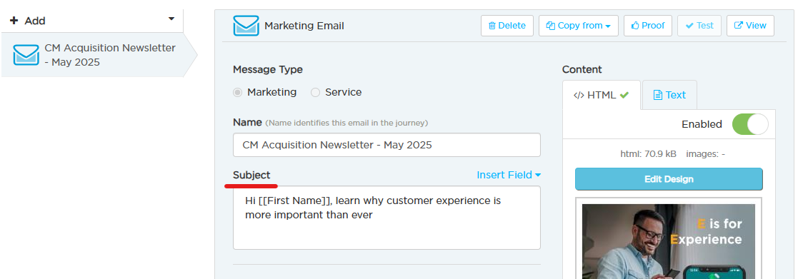Click the Edit Design button

669,179
